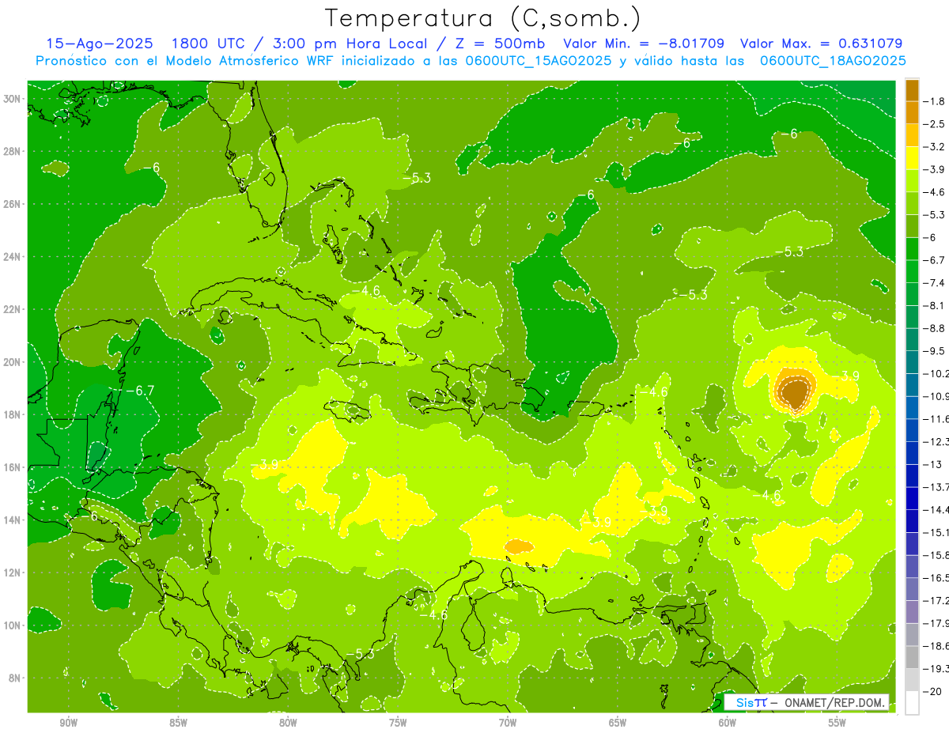Click the "65W" longitude axis label
The width and height of the screenshot is (949, 733).
[618, 723]
